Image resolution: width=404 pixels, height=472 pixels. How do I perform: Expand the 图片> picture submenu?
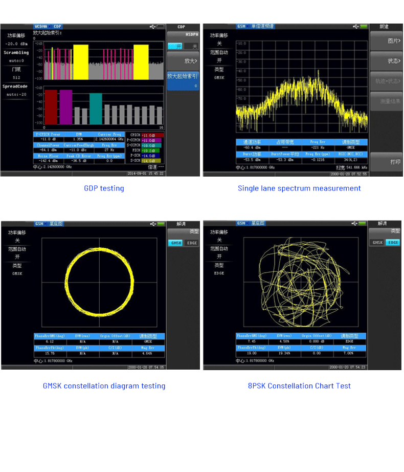tap(386, 41)
